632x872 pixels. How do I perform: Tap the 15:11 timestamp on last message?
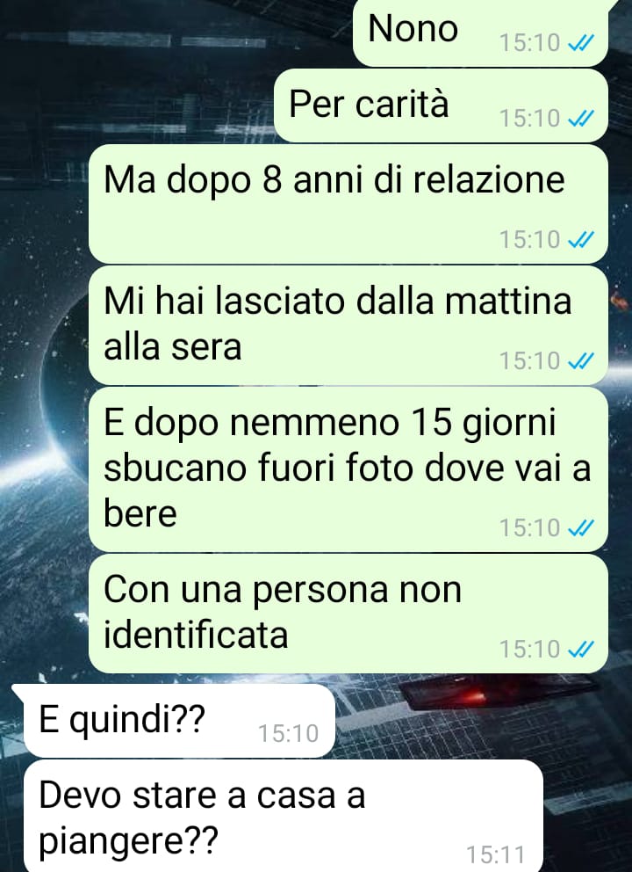pyautogui.click(x=495, y=854)
